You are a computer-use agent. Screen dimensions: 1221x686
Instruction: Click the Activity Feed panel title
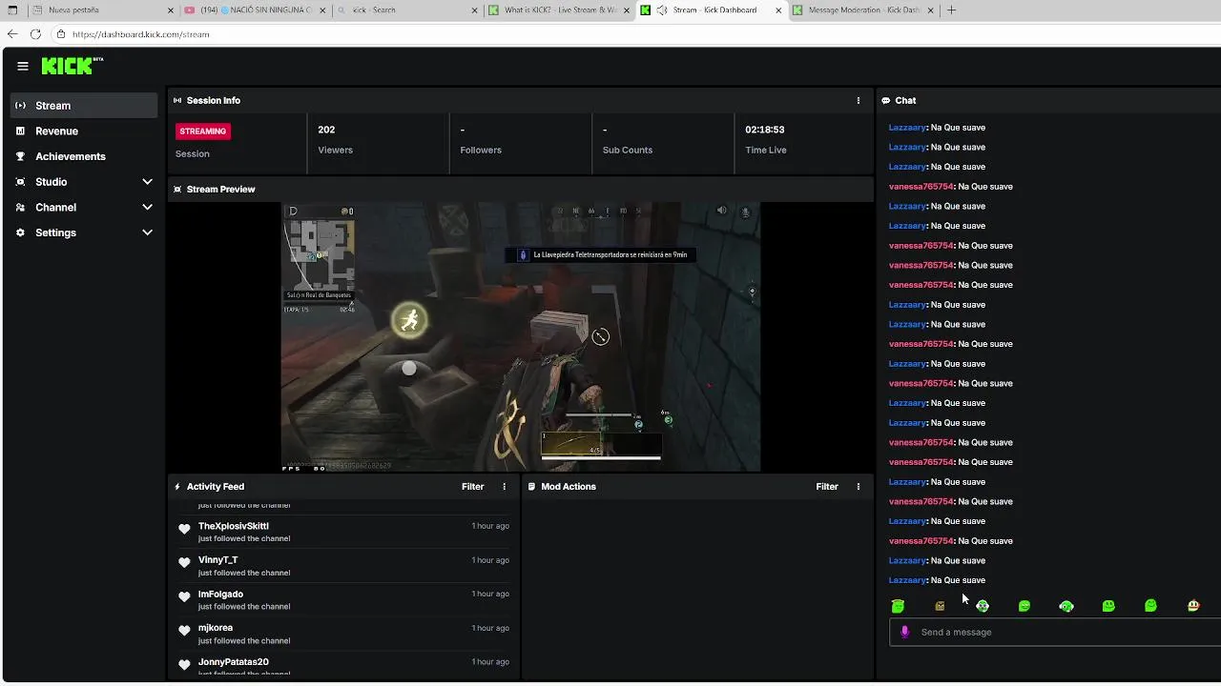pos(216,487)
